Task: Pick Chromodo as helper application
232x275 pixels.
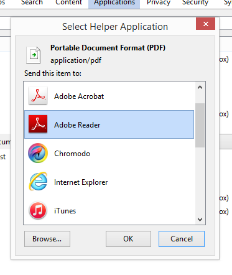Action: click(109, 153)
